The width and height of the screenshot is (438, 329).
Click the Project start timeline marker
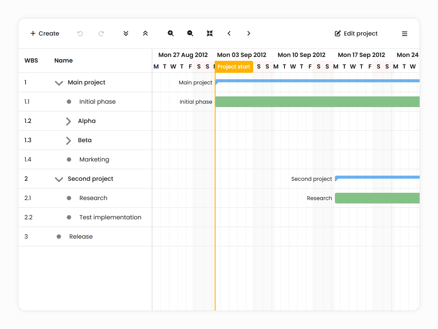tap(234, 67)
